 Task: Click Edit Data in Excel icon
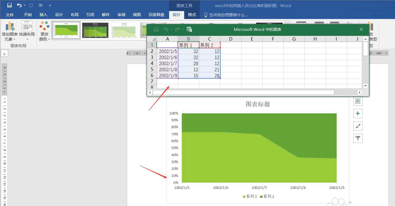pos(189,29)
